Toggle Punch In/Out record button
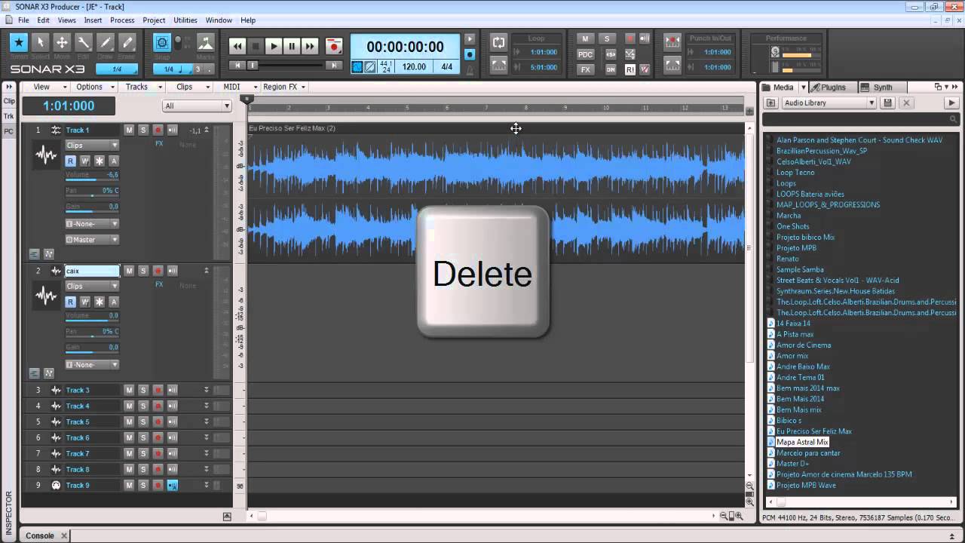 point(672,42)
